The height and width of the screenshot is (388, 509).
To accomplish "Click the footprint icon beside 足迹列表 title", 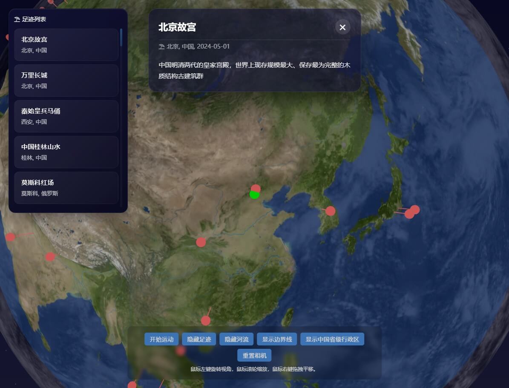I will 17,20.
